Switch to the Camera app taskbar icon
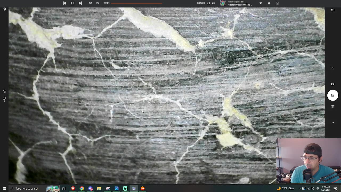The width and height of the screenshot is (341, 192). tap(134, 189)
